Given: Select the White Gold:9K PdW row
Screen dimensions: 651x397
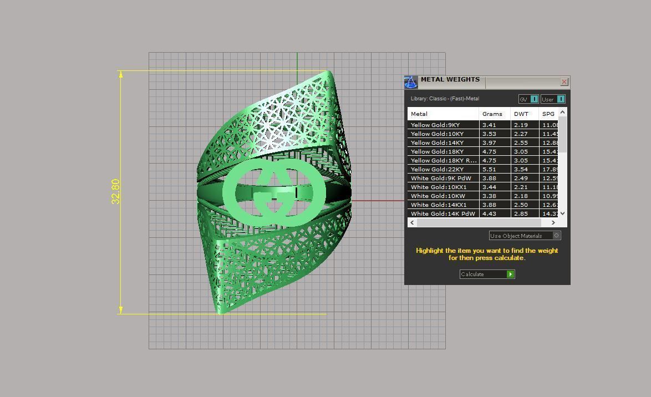Looking at the screenshot, I should [x=483, y=178].
